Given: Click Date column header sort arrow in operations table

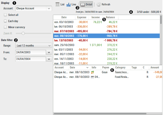Looking at the screenshot, I should pos(87,68).
